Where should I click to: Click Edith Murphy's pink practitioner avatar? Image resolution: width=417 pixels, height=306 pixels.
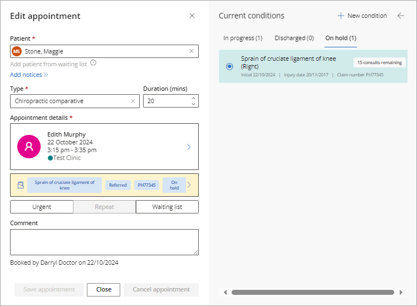coord(29,147)
